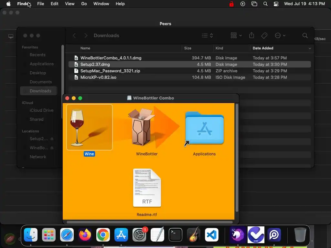Open the list view options dropdown

coord(207,36)
